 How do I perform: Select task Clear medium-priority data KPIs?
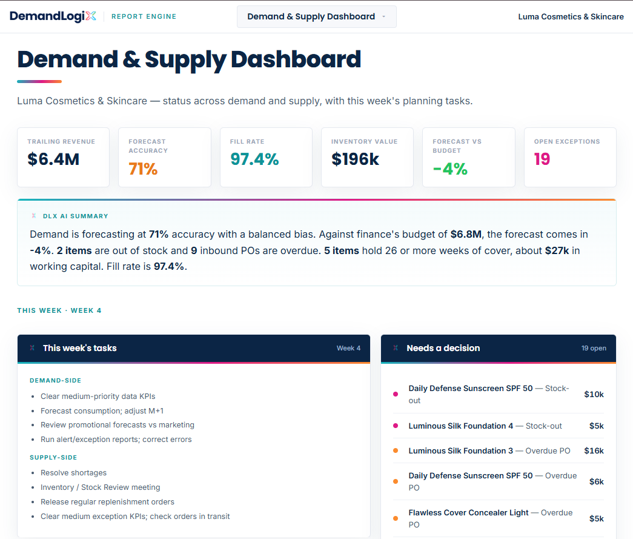[98, 397]
